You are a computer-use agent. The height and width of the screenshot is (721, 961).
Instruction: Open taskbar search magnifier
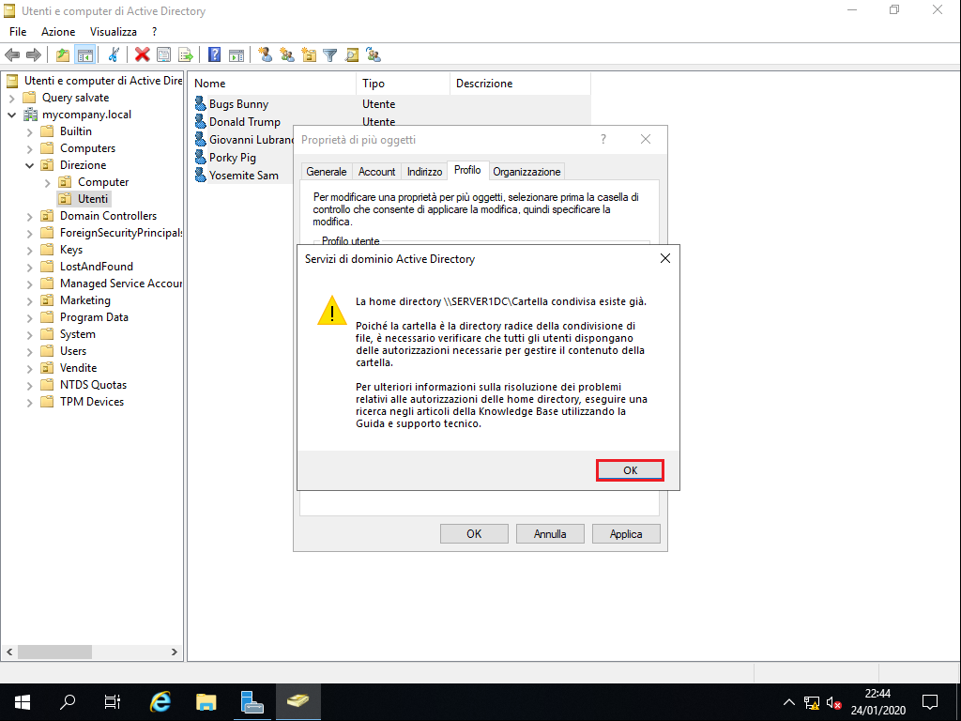tap(68, 702)
